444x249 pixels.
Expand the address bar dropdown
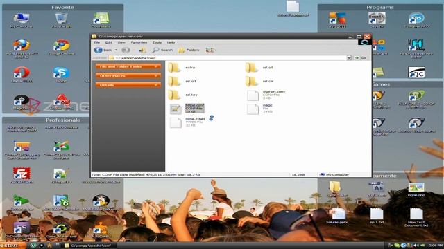pos(349,58)
